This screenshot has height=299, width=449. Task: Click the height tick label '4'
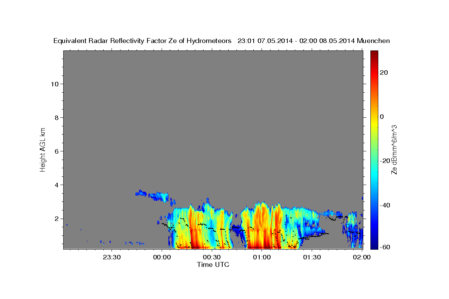click(x=56, y=185)
